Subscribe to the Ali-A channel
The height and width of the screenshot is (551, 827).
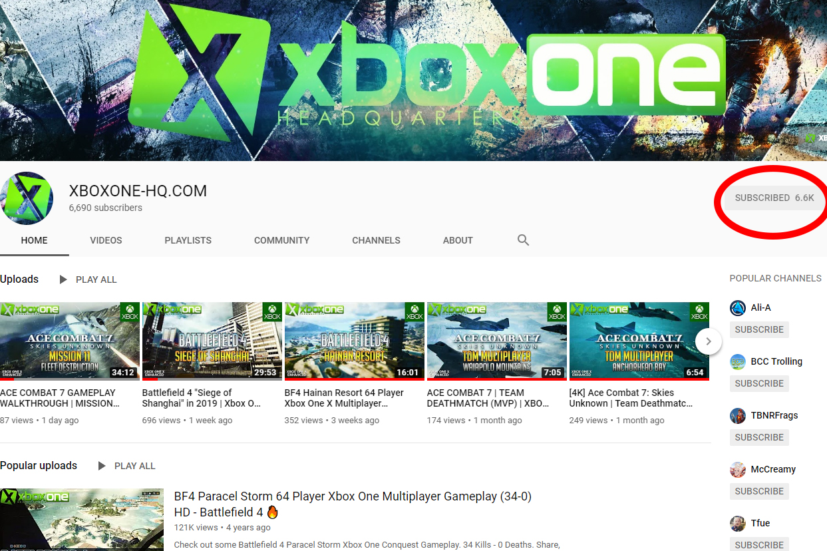tap(759, 329)
